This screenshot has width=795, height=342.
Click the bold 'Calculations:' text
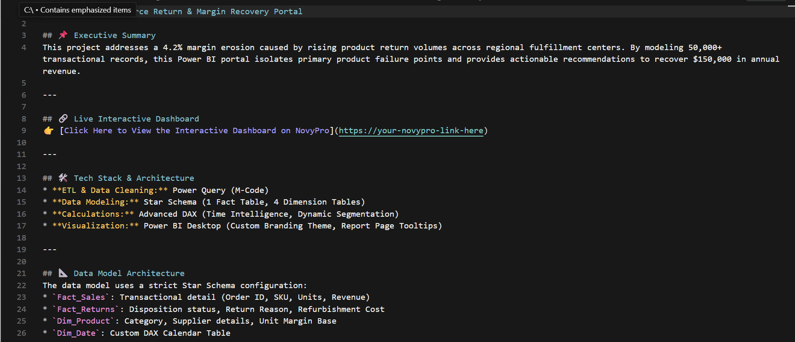(93, 214)
